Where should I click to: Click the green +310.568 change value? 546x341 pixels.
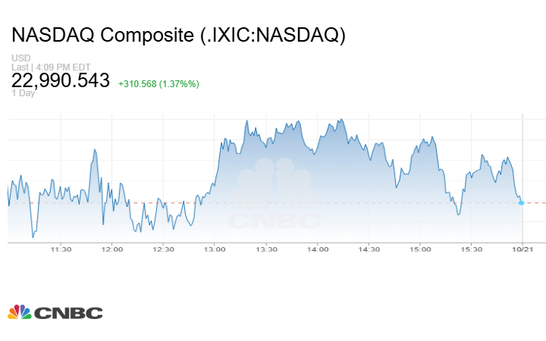[x=159, y=83]
